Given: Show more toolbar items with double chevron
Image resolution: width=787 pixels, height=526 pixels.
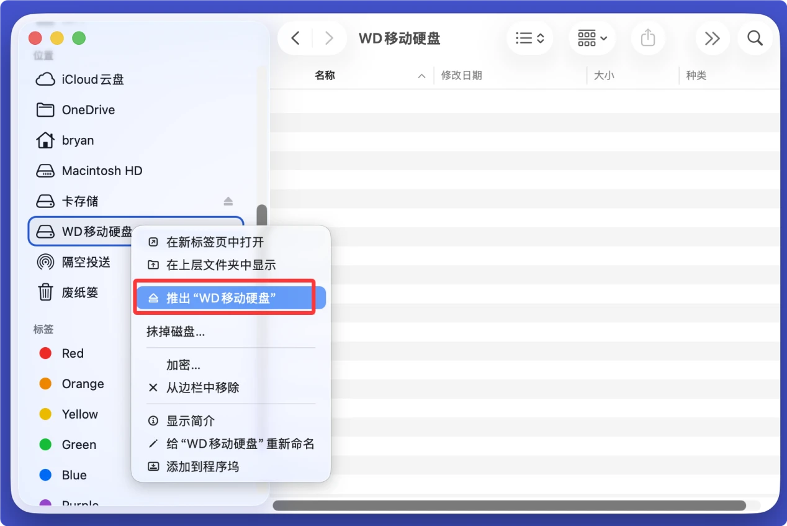Looking at the screenshot, I should pyautogui.click(x=712, y=39).
